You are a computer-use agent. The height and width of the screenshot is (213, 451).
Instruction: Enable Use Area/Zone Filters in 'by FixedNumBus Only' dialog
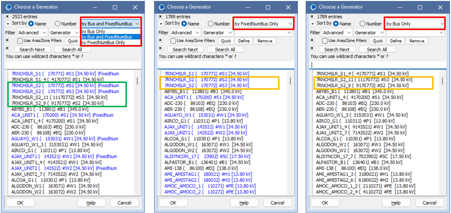(x=173, y=41)
